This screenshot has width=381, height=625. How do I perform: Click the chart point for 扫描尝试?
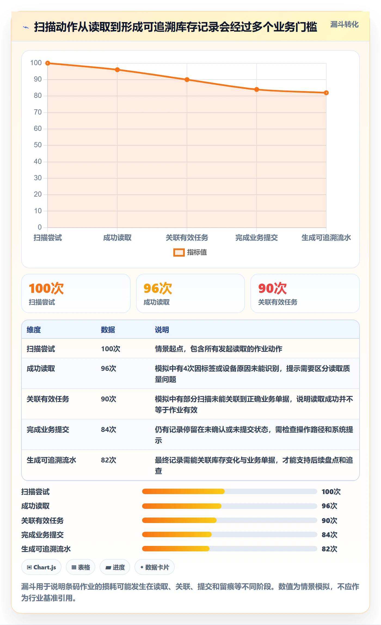[x=48, y=63]
